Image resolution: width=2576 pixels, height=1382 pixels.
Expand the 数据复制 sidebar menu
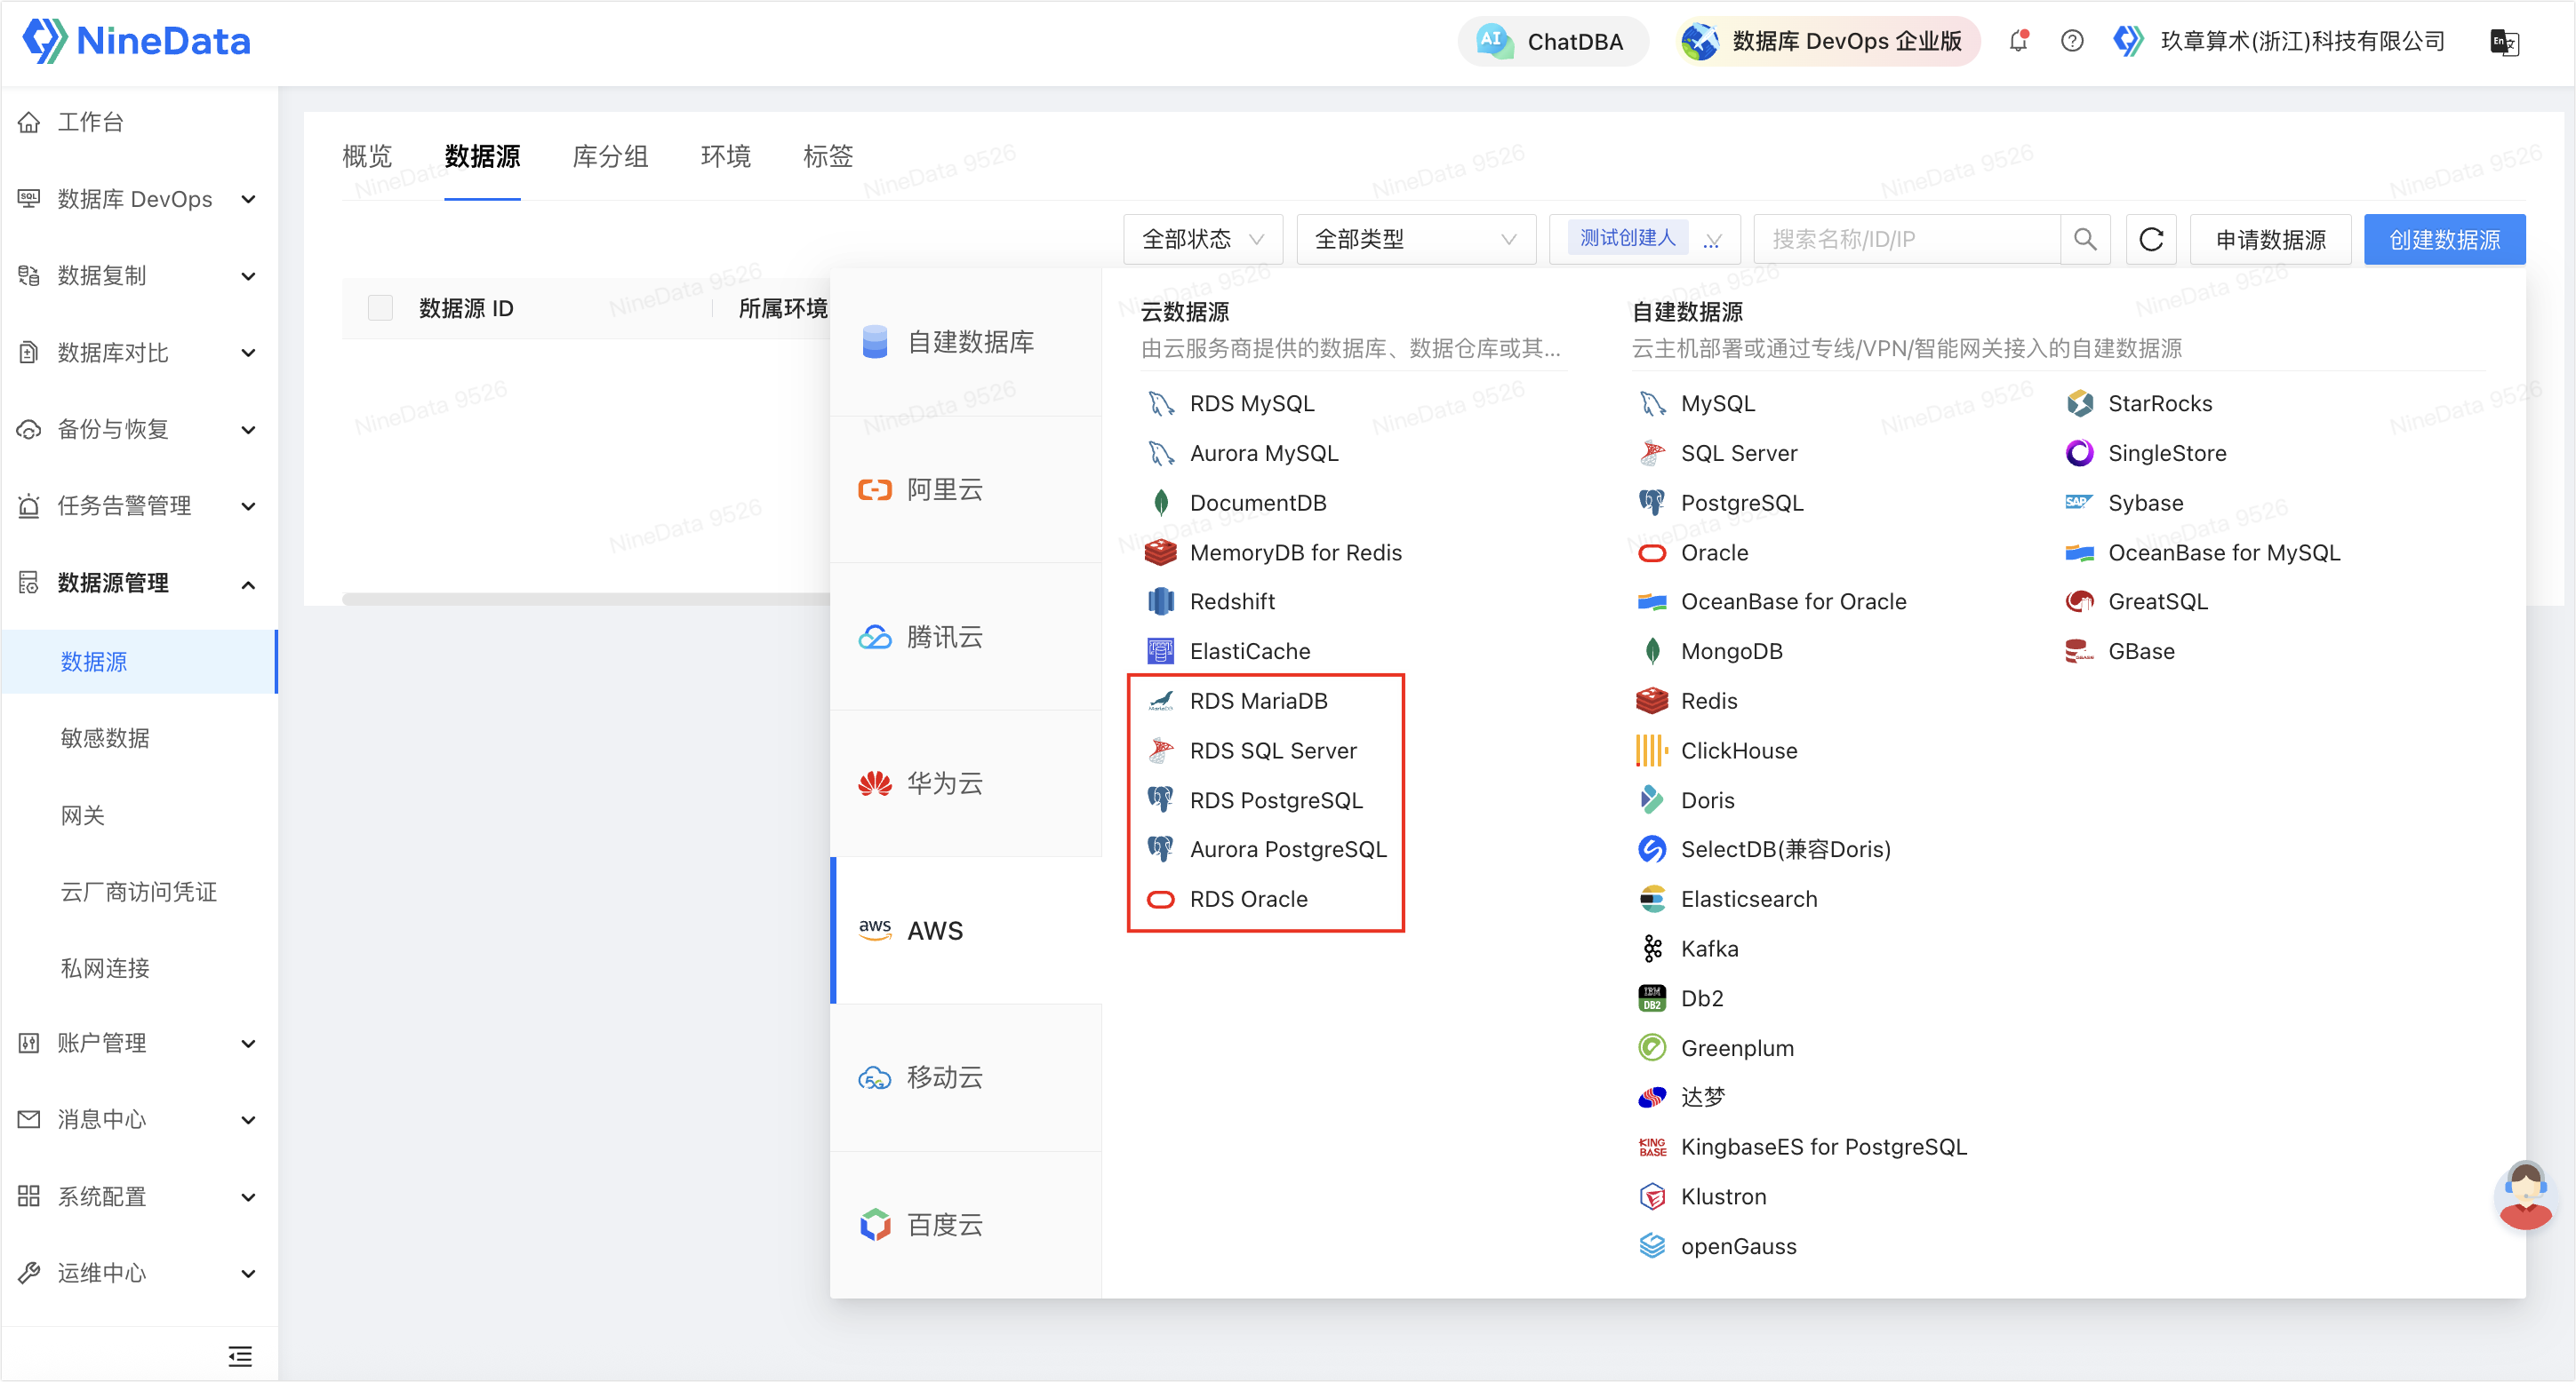click(139, 276)
